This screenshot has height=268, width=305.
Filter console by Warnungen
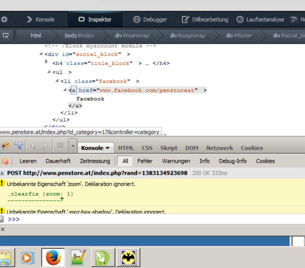(176, 161)
